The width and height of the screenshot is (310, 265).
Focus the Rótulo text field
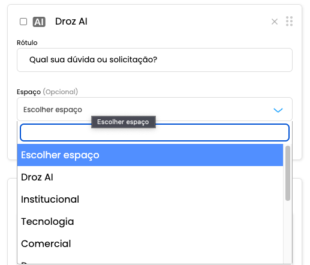(x=155, y=60)
